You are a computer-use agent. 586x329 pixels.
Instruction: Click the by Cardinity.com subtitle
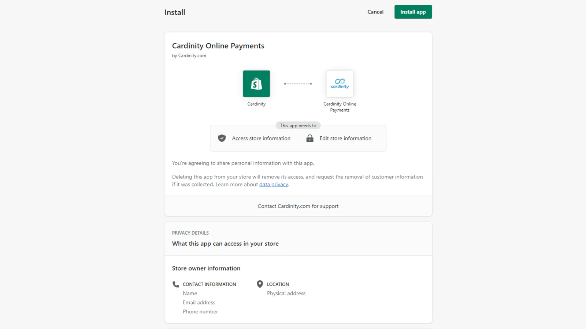(x=189, y=56)
